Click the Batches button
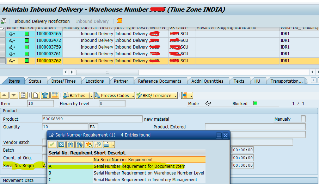This screenshot has width=319, height=184. 76,95
